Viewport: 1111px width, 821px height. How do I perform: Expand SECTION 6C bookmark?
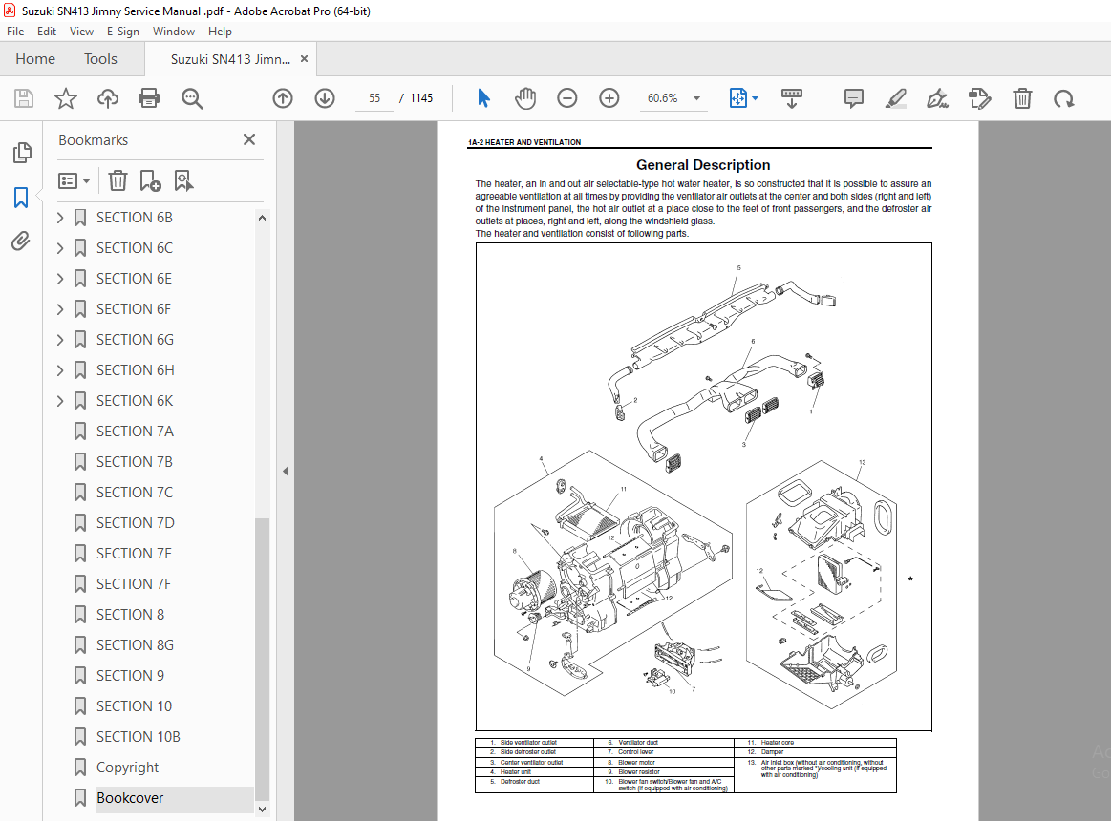point(60,248)
